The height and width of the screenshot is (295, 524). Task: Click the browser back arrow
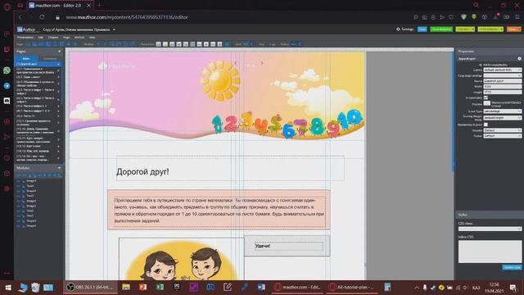(20, 17)
